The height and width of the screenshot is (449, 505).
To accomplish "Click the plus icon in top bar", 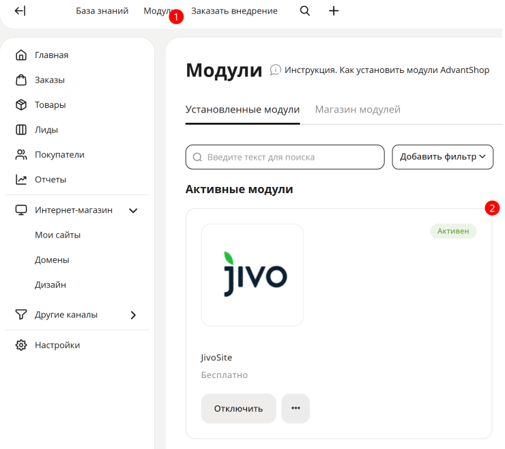I will click(x=334, y=11).
